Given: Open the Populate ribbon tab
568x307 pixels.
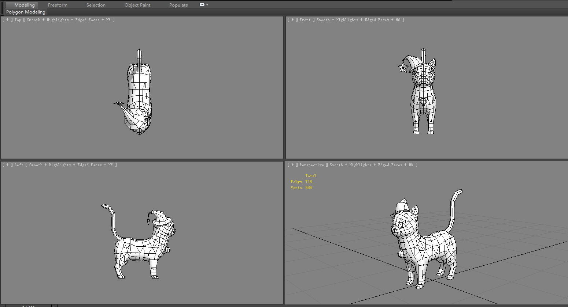Looking at the screenshot, I should (178, 5).
